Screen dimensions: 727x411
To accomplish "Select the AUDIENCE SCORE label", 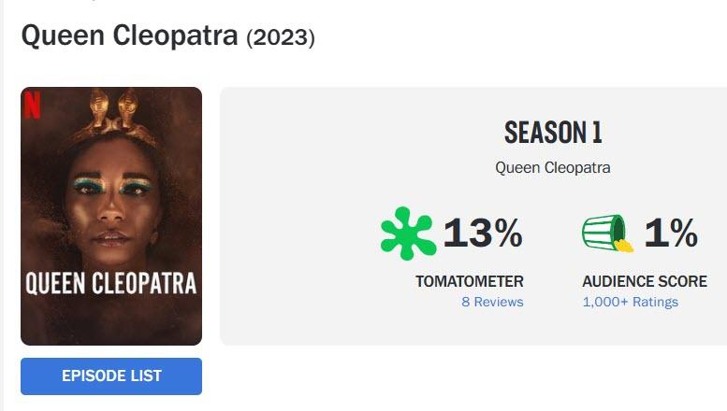I will click(x=645, y=281).
